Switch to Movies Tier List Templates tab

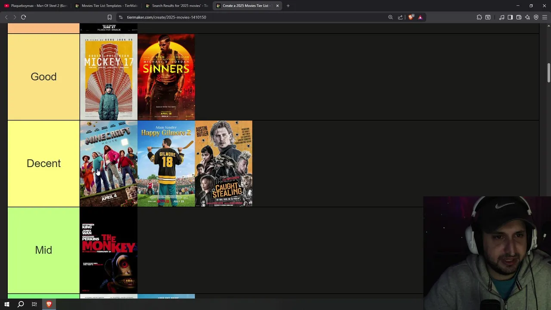pos(106,6)
